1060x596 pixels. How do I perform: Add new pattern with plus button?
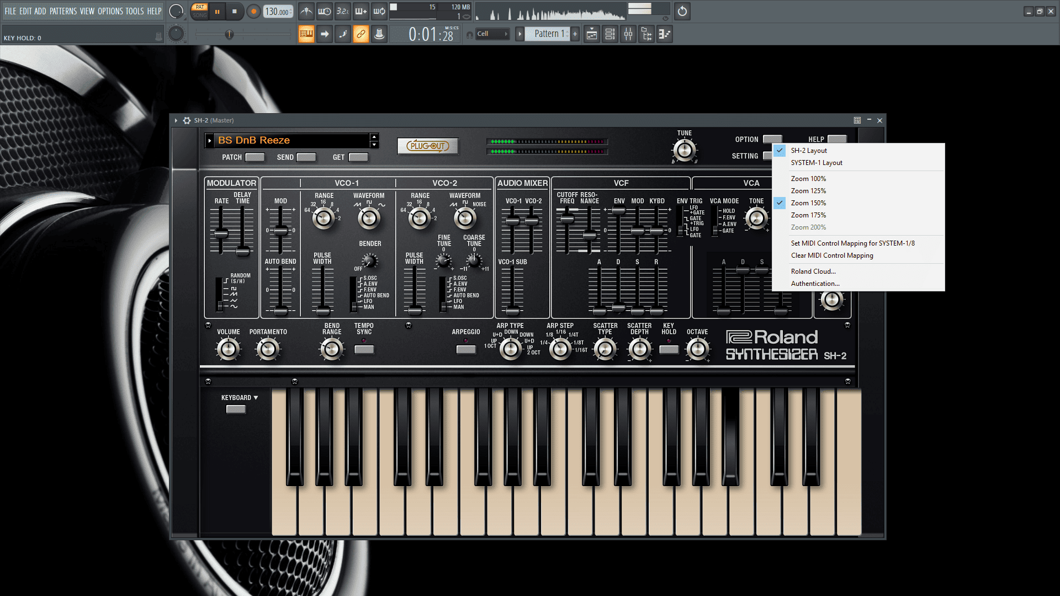[x=575, y=34]
